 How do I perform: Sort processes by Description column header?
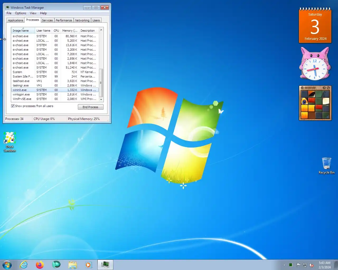(89, 31)
